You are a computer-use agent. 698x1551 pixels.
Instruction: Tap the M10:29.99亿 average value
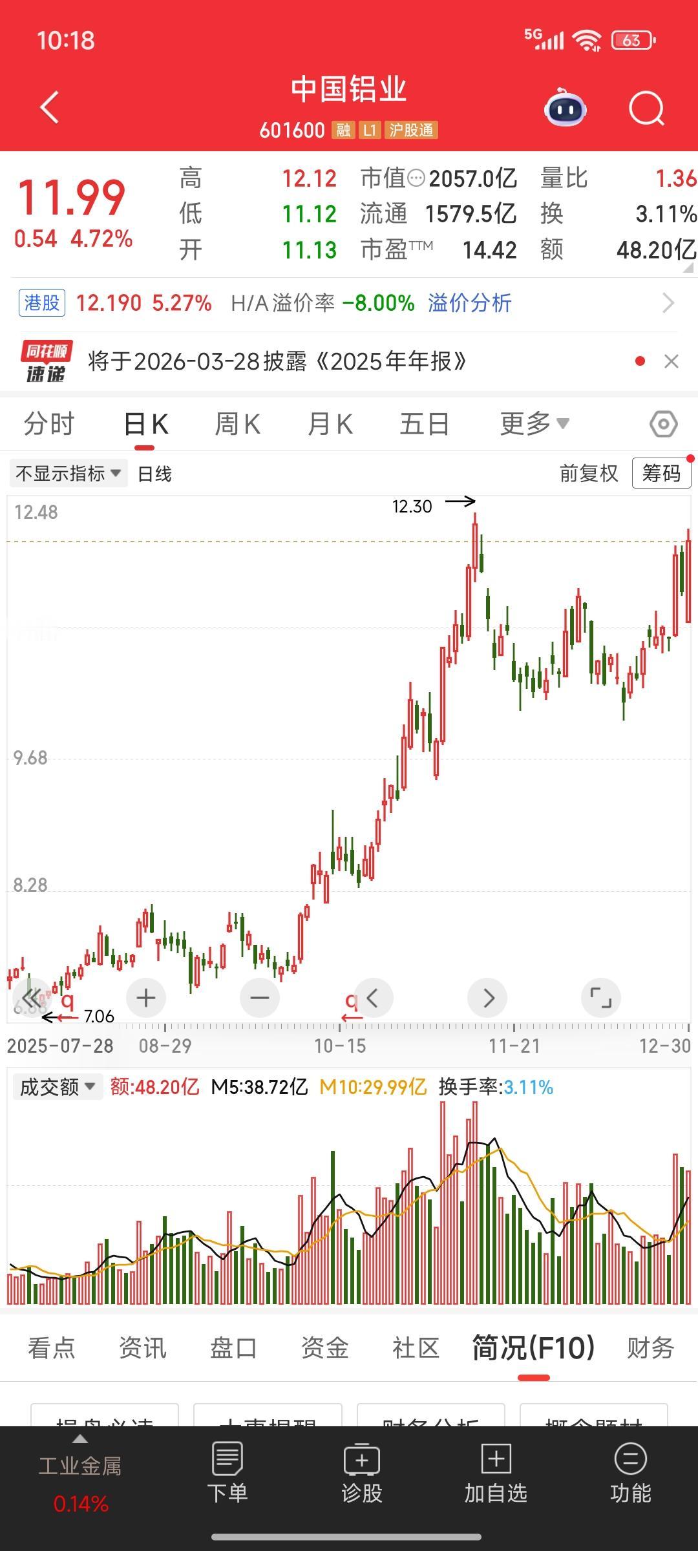coord(373,1087)
